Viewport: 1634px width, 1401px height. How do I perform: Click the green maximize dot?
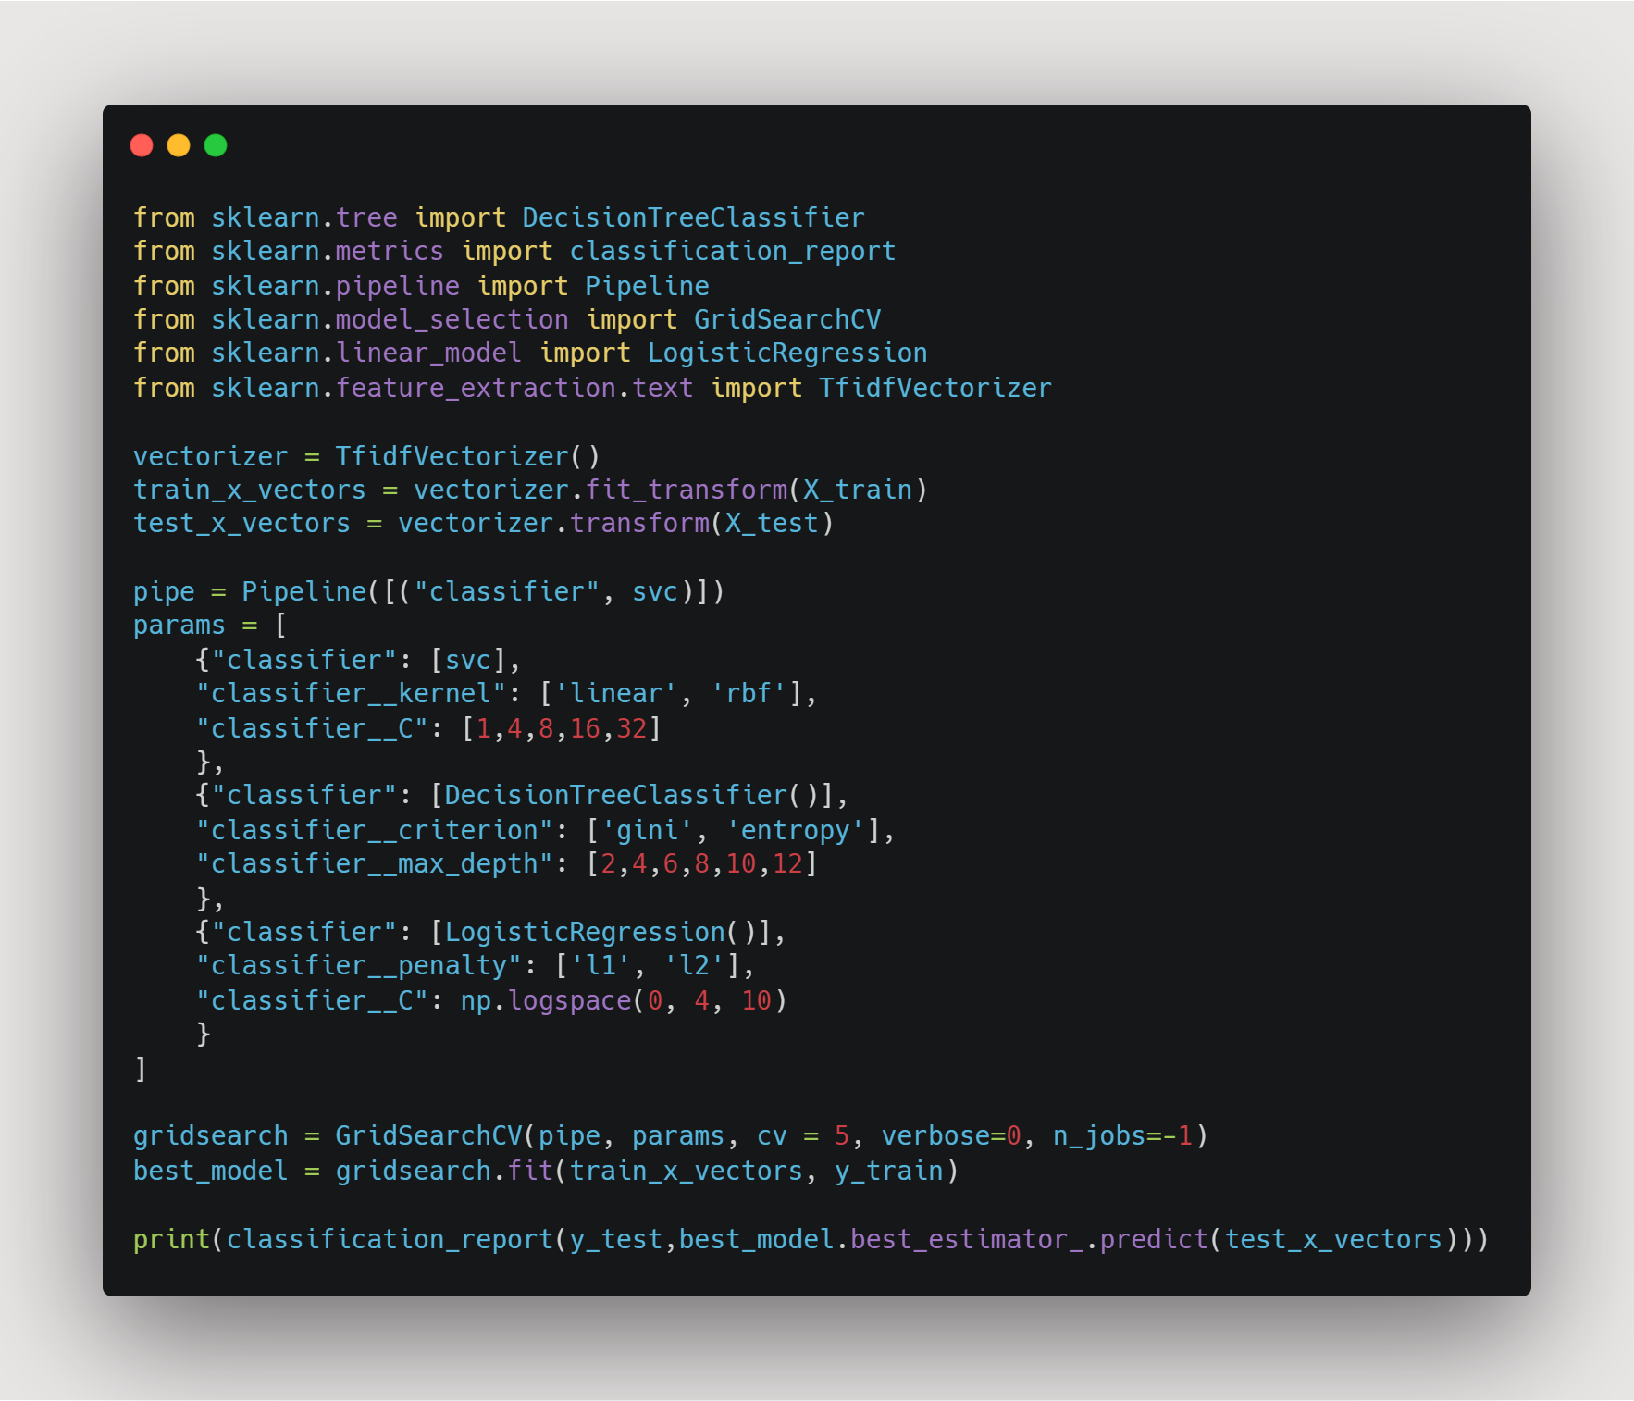[216, 145]
